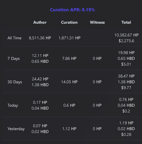Viewport: 142px width, 144px height.
Task: Select the Witness column header
Action: (x=97, y=22)
